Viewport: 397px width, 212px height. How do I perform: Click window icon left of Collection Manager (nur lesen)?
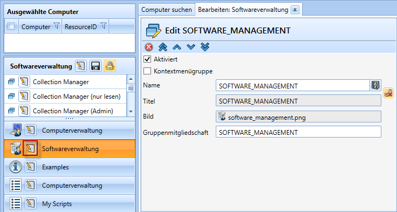[x=11, y=96]
